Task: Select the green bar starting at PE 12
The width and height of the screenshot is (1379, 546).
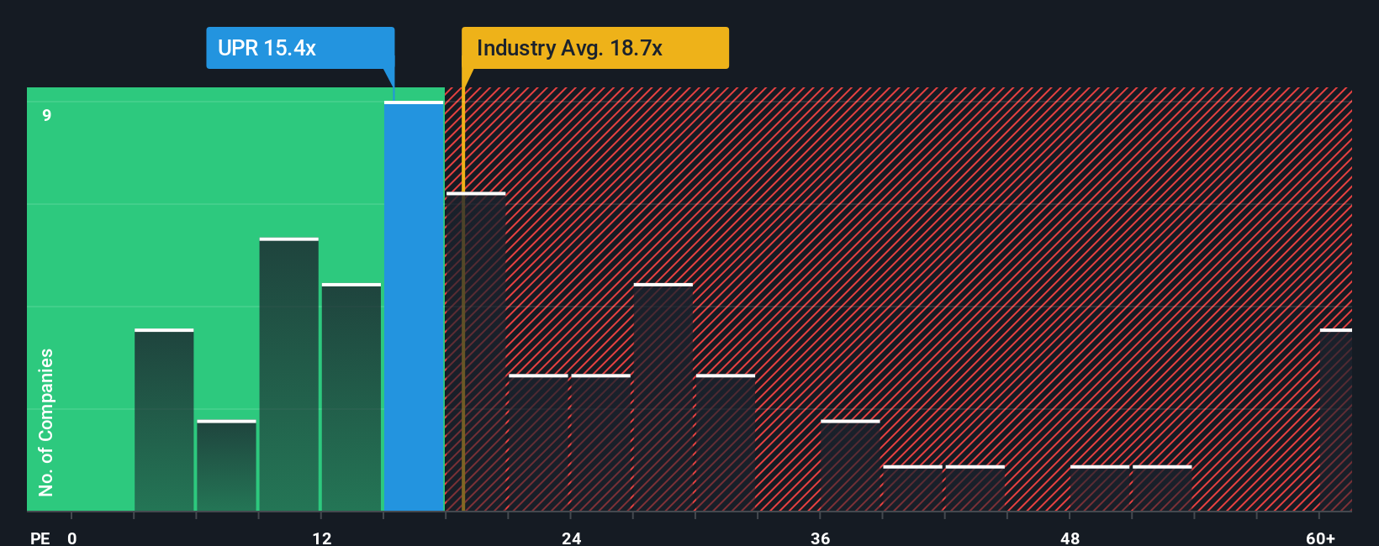Action: click(x=351, y=397)
